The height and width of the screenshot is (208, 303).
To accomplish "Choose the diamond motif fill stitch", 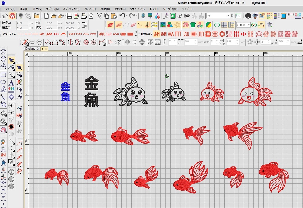I will click(236, 34).
